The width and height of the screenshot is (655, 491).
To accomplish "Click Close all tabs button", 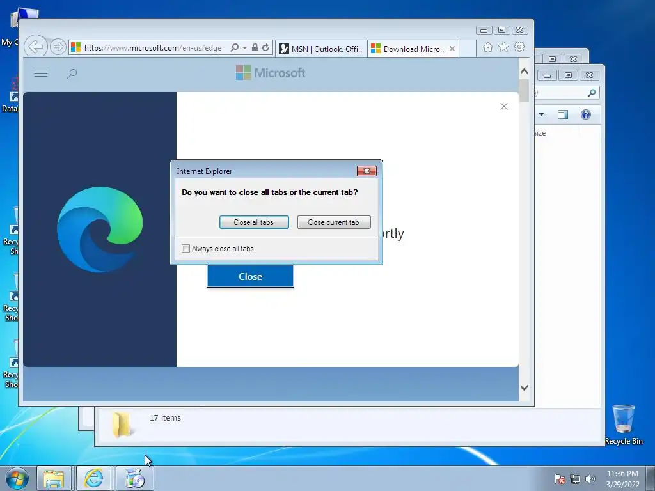I will (x=254, y=222).
